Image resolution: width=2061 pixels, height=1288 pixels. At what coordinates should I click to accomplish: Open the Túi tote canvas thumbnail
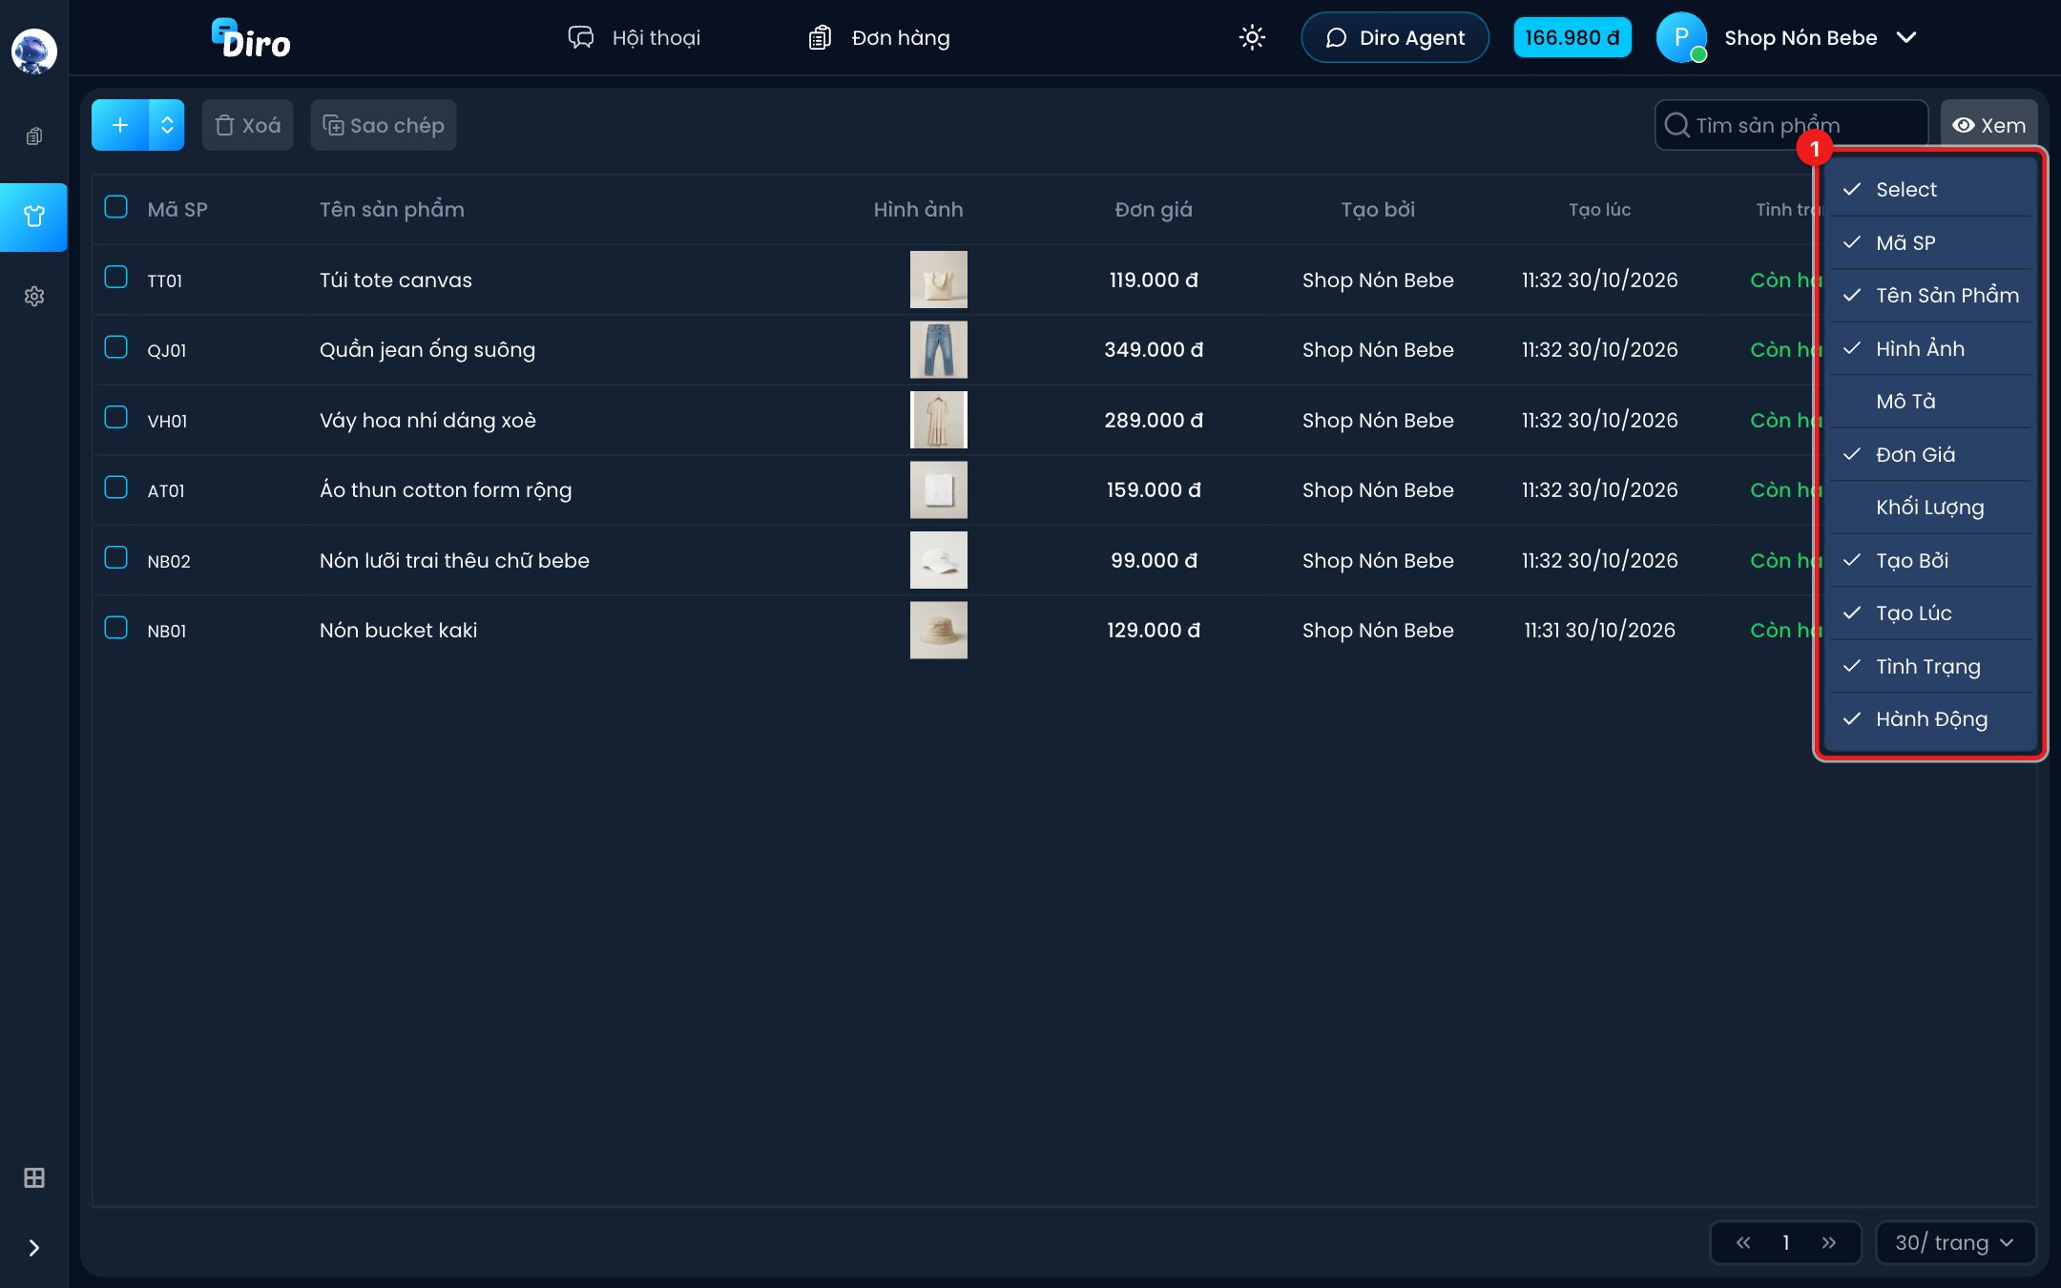tap(938, 280)
